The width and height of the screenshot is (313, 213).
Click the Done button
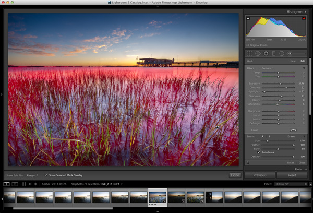(235, 175)
